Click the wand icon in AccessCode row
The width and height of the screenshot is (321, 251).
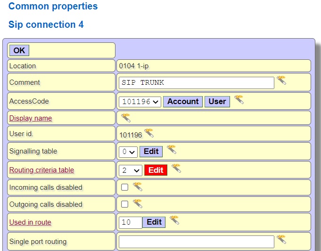pyautogui.click(x=239, y=100)
